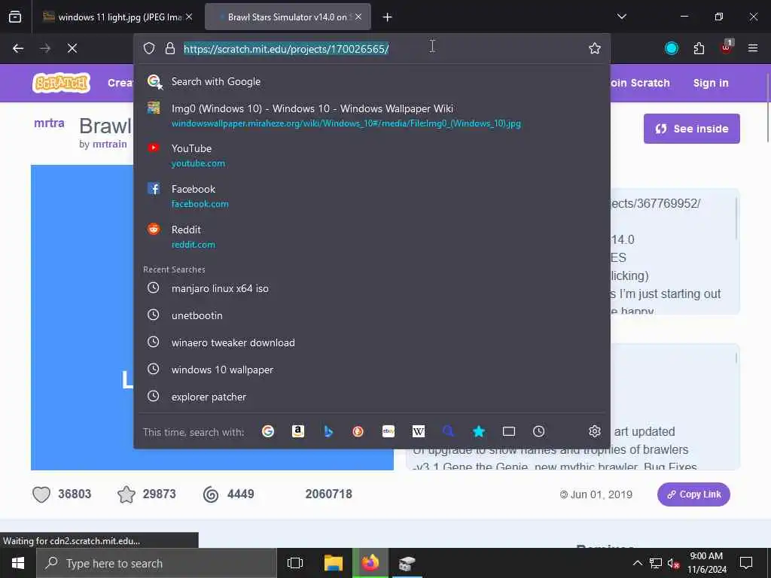Open the notification center icon
This screenshot has width=771, height=578.
[x=746, y=563]
